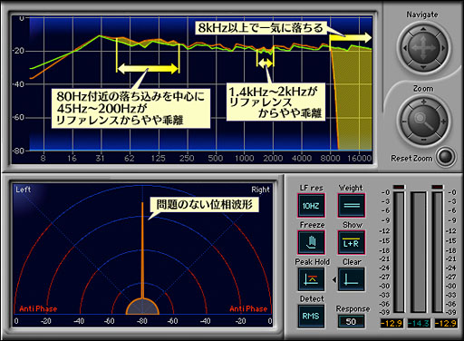This screenshot has height=341, width=464.
Task: Click the small arrow beside Clear button
Action: 334,280
